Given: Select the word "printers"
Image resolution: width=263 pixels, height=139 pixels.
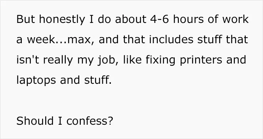Looking at the screenshot, I should 201,60.
